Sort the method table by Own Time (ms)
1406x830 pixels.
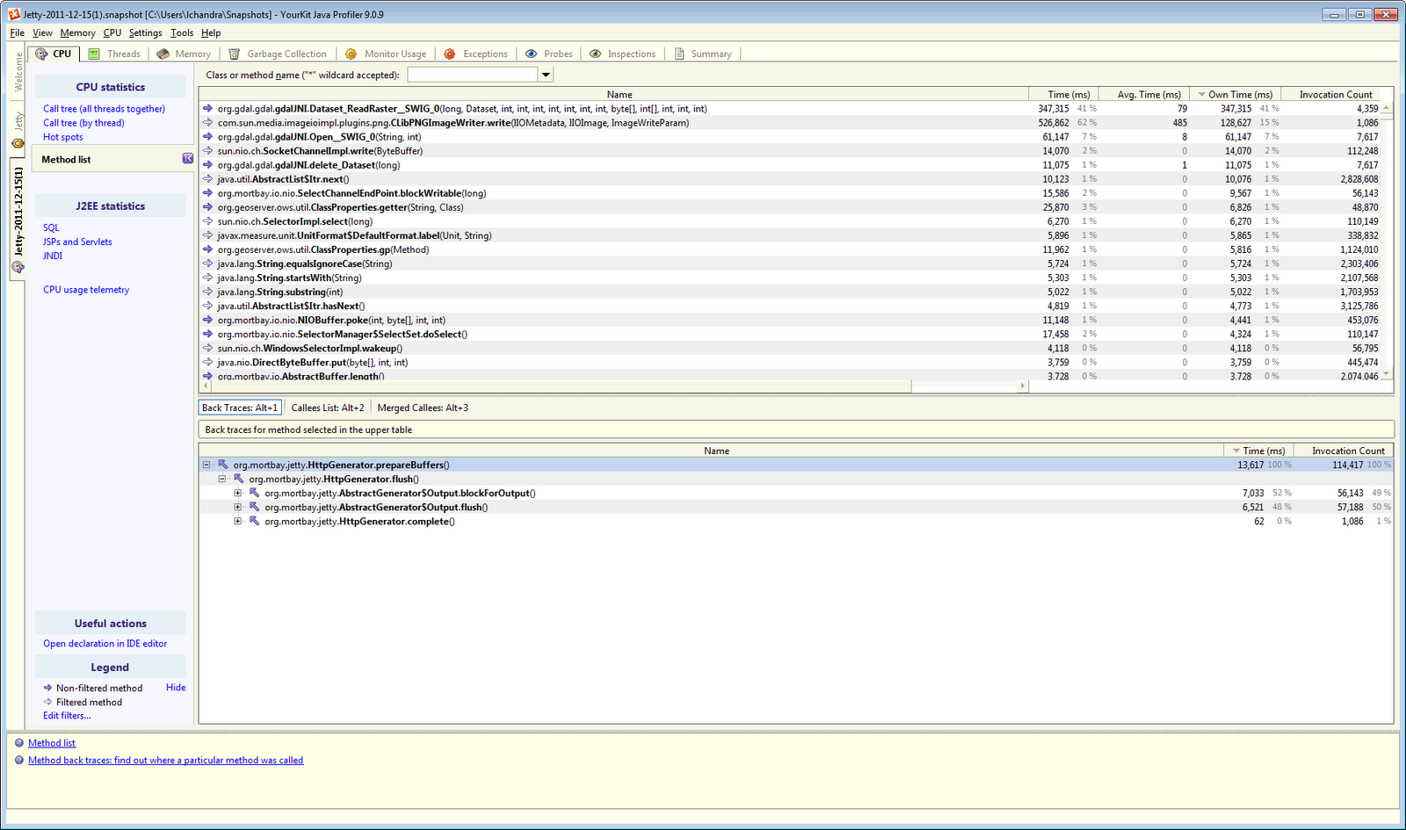1234,94
